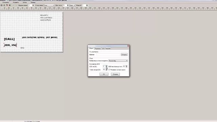
Task: Open the Сетка menu
Action: (x=24, y=2)
